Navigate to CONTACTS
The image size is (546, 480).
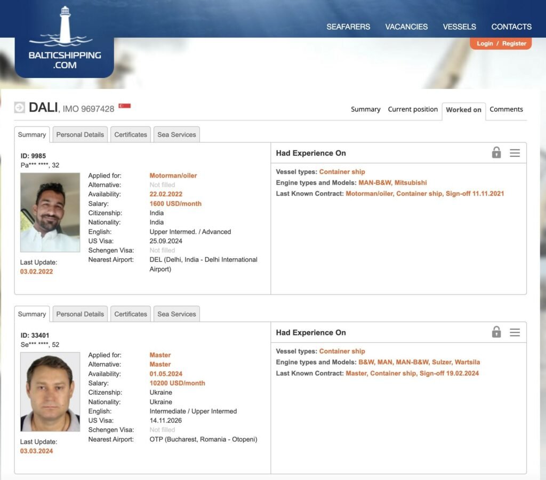pyautogui.click(x=511, y=27)
